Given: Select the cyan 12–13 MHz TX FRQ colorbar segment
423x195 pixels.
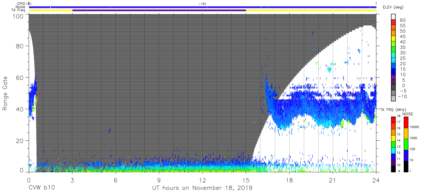Looking at the screenshot, I should click(x=393, y=151).
